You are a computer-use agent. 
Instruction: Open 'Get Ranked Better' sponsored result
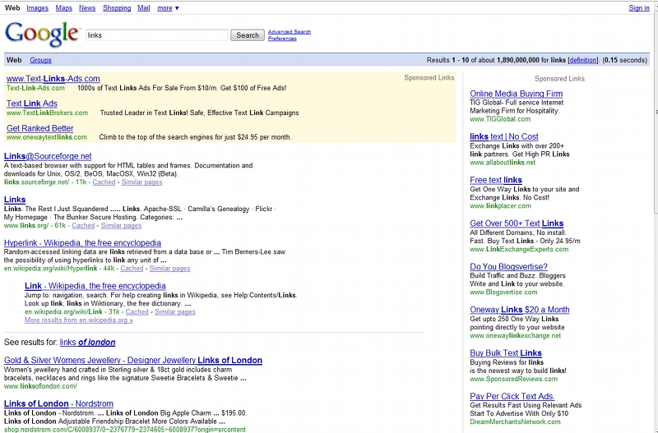point(39,128)
